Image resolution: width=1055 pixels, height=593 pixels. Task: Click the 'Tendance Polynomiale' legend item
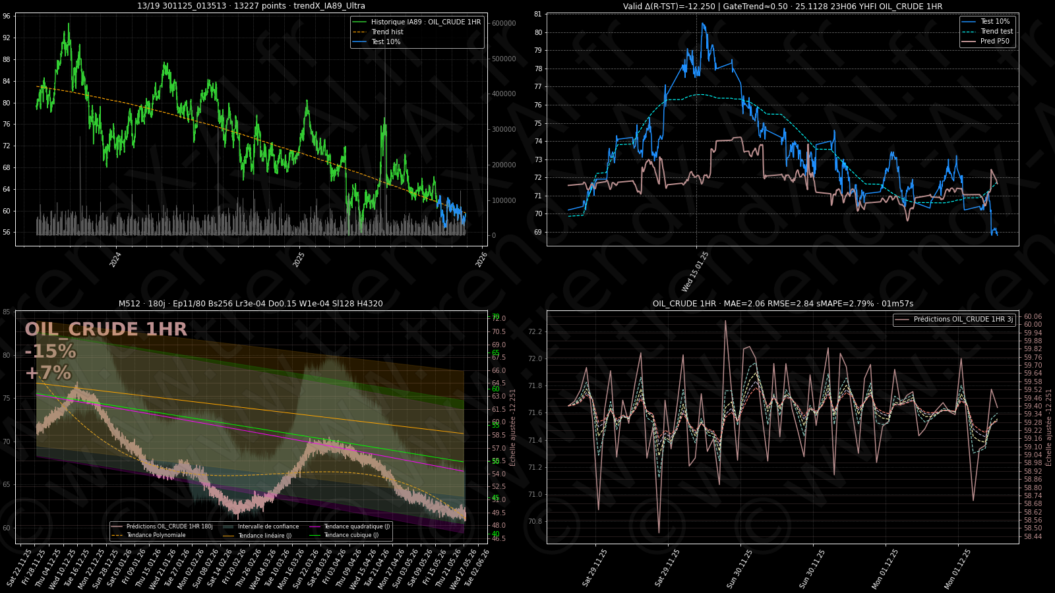(156, 535)
